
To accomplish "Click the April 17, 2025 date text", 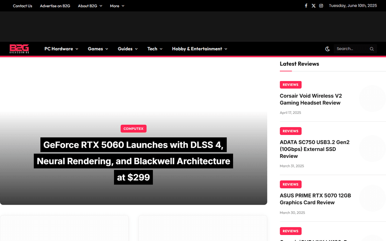I will [x=290, y=112].
